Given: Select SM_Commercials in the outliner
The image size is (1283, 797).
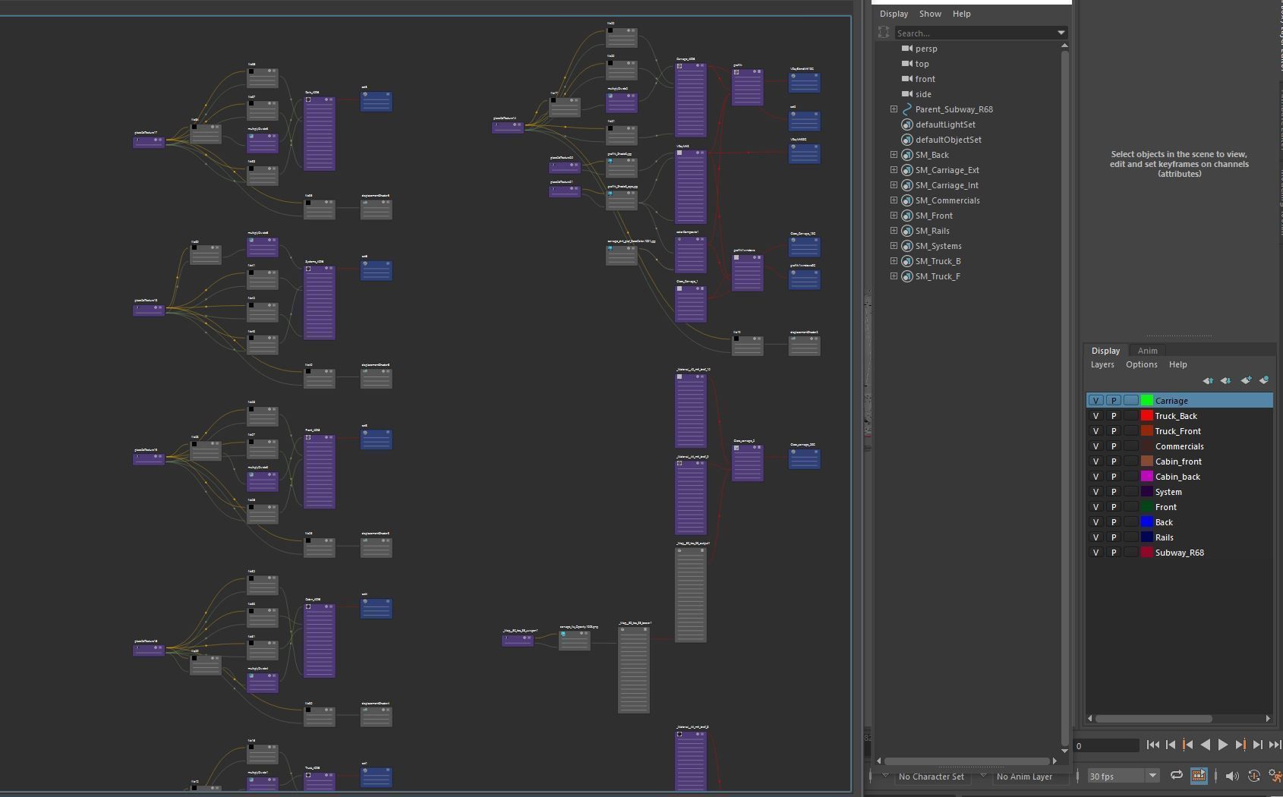Looking at the screenshot, I should coord(947,200).
